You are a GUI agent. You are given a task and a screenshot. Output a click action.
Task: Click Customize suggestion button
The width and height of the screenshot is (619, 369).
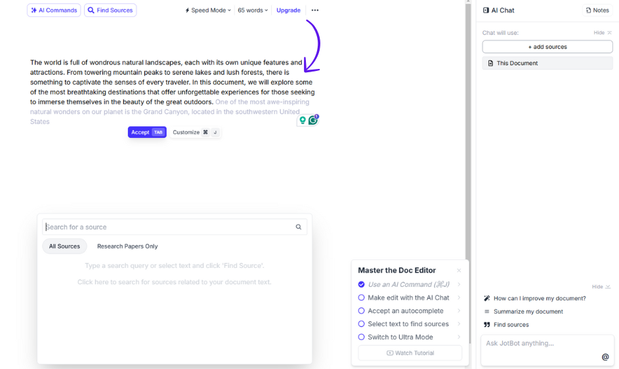[x=195, y=133]
